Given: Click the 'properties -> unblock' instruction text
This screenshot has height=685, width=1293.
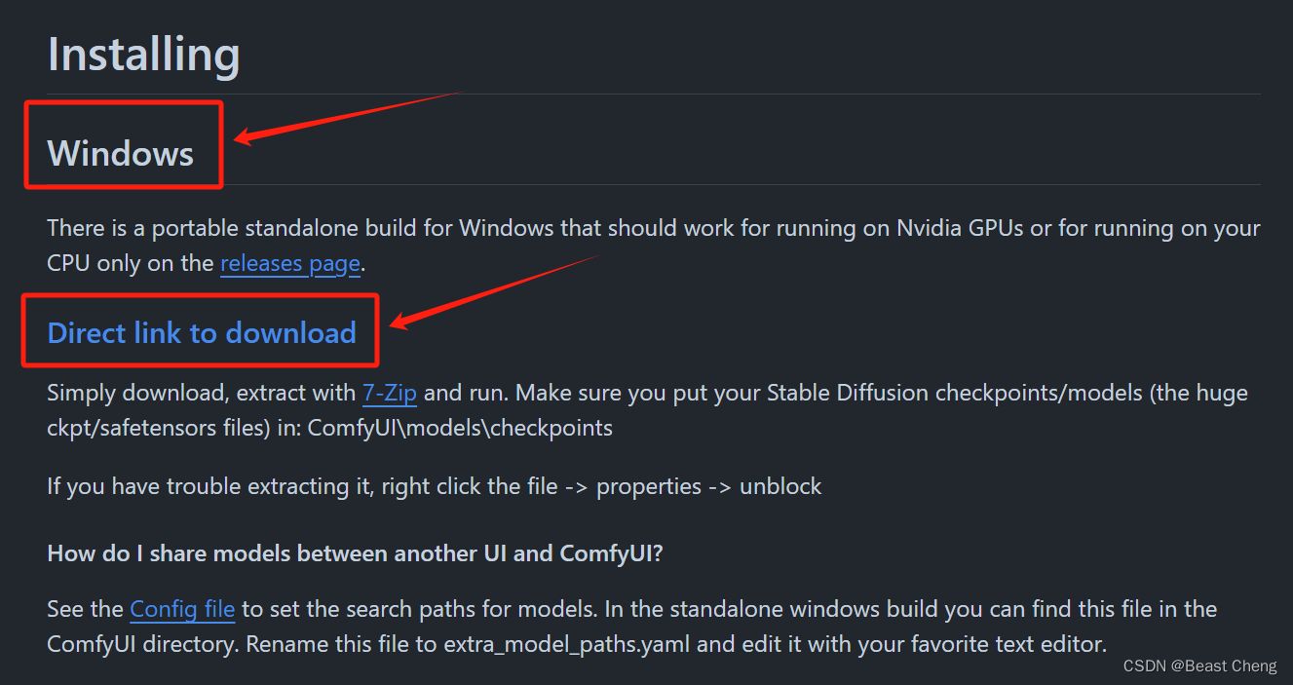Looking at the screenshot, I should [709, 486].
